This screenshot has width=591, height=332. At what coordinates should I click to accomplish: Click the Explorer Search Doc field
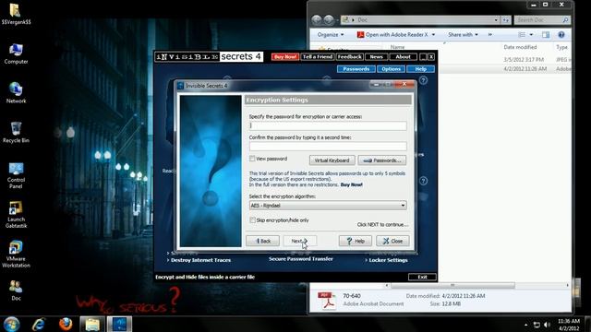(542, 19)
